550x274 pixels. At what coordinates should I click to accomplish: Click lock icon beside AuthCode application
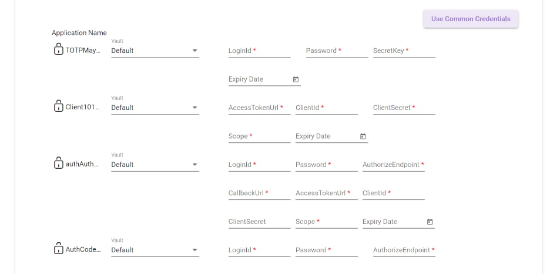click(x=58, y=249)
